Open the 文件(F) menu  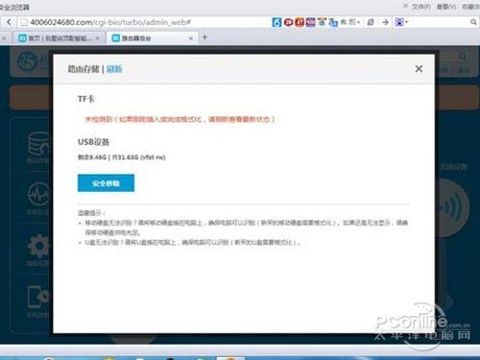tap(420, 7)
